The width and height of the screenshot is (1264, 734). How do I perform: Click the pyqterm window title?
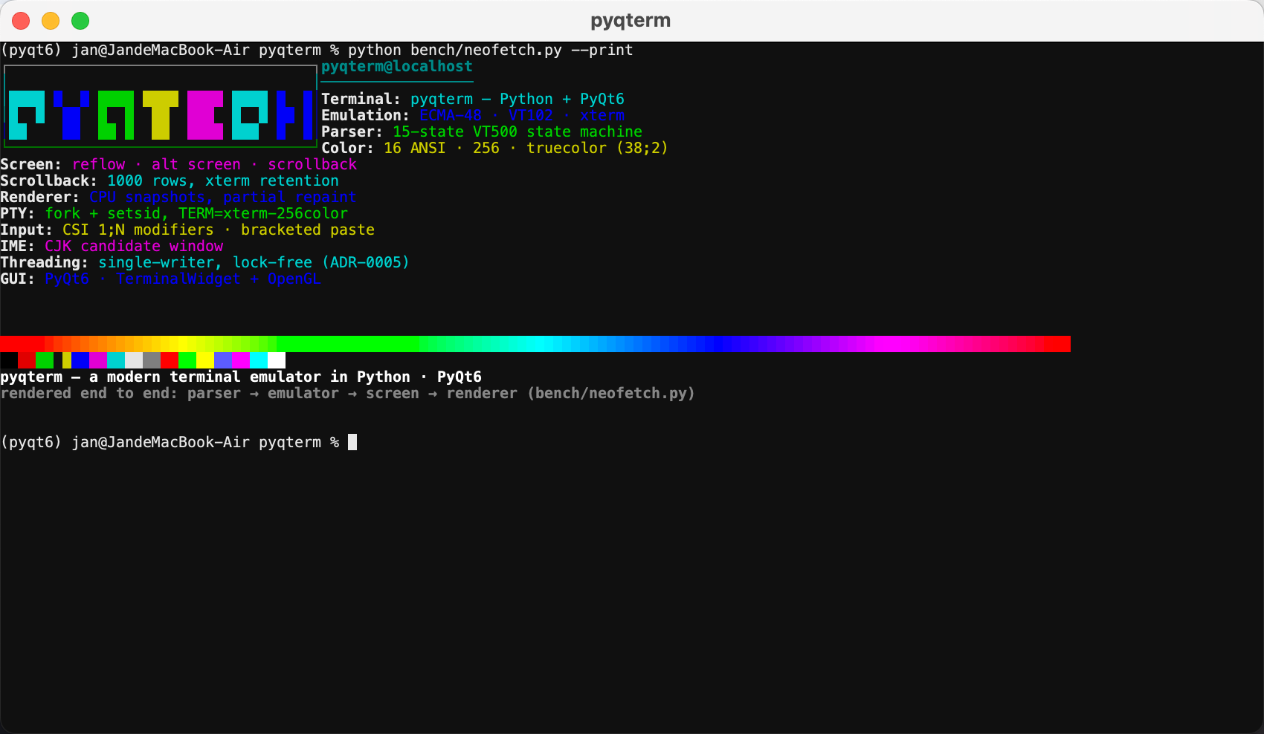(x=631, y=21)
